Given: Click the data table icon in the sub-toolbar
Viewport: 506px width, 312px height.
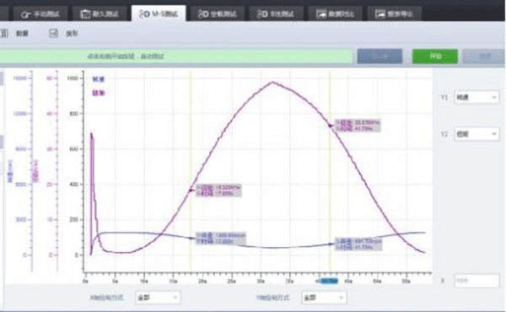Looking at the screenshot, I should pos(4,33).
